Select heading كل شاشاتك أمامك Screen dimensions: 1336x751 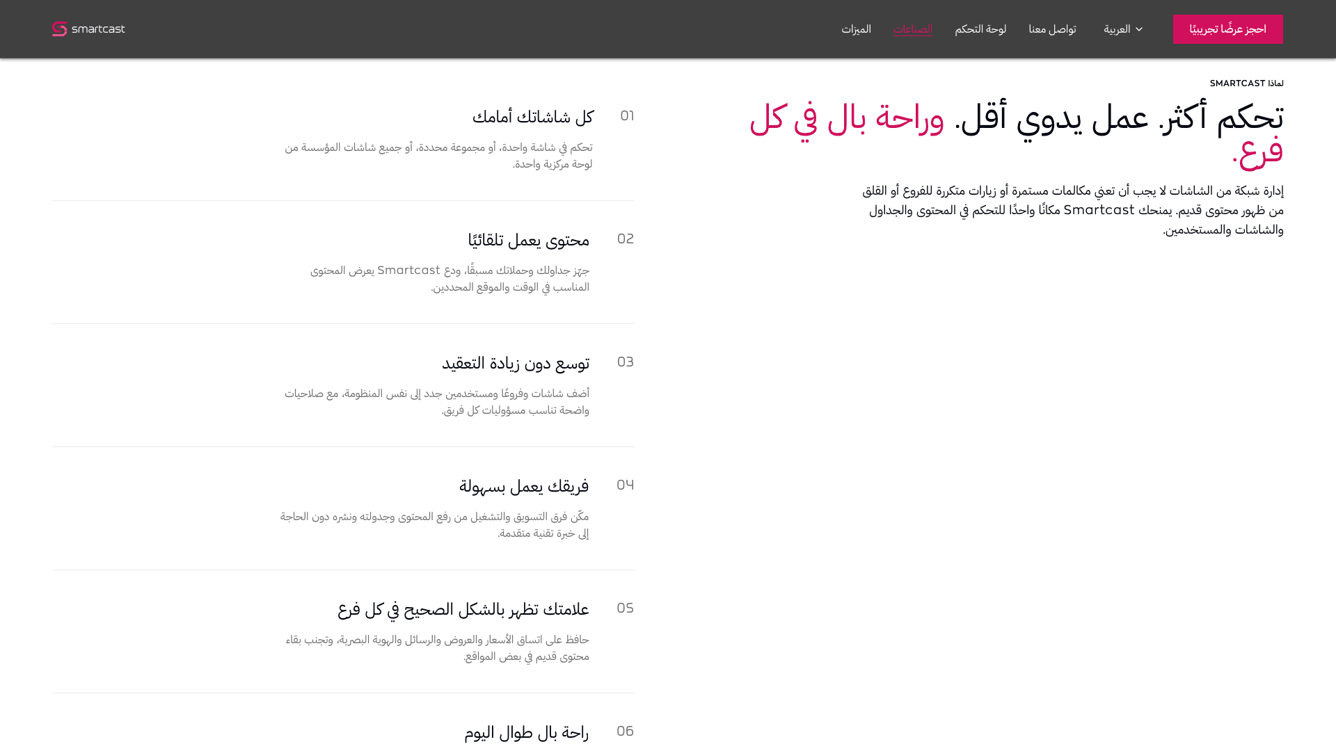click(x=533, y=117)
